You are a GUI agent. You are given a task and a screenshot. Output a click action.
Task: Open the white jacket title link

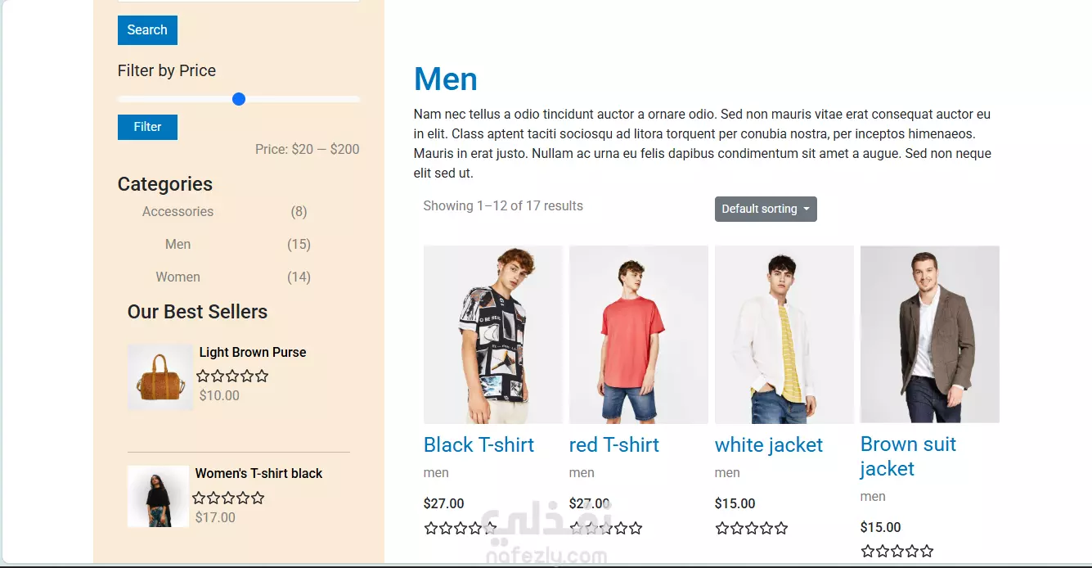click(x=769, y=444)
